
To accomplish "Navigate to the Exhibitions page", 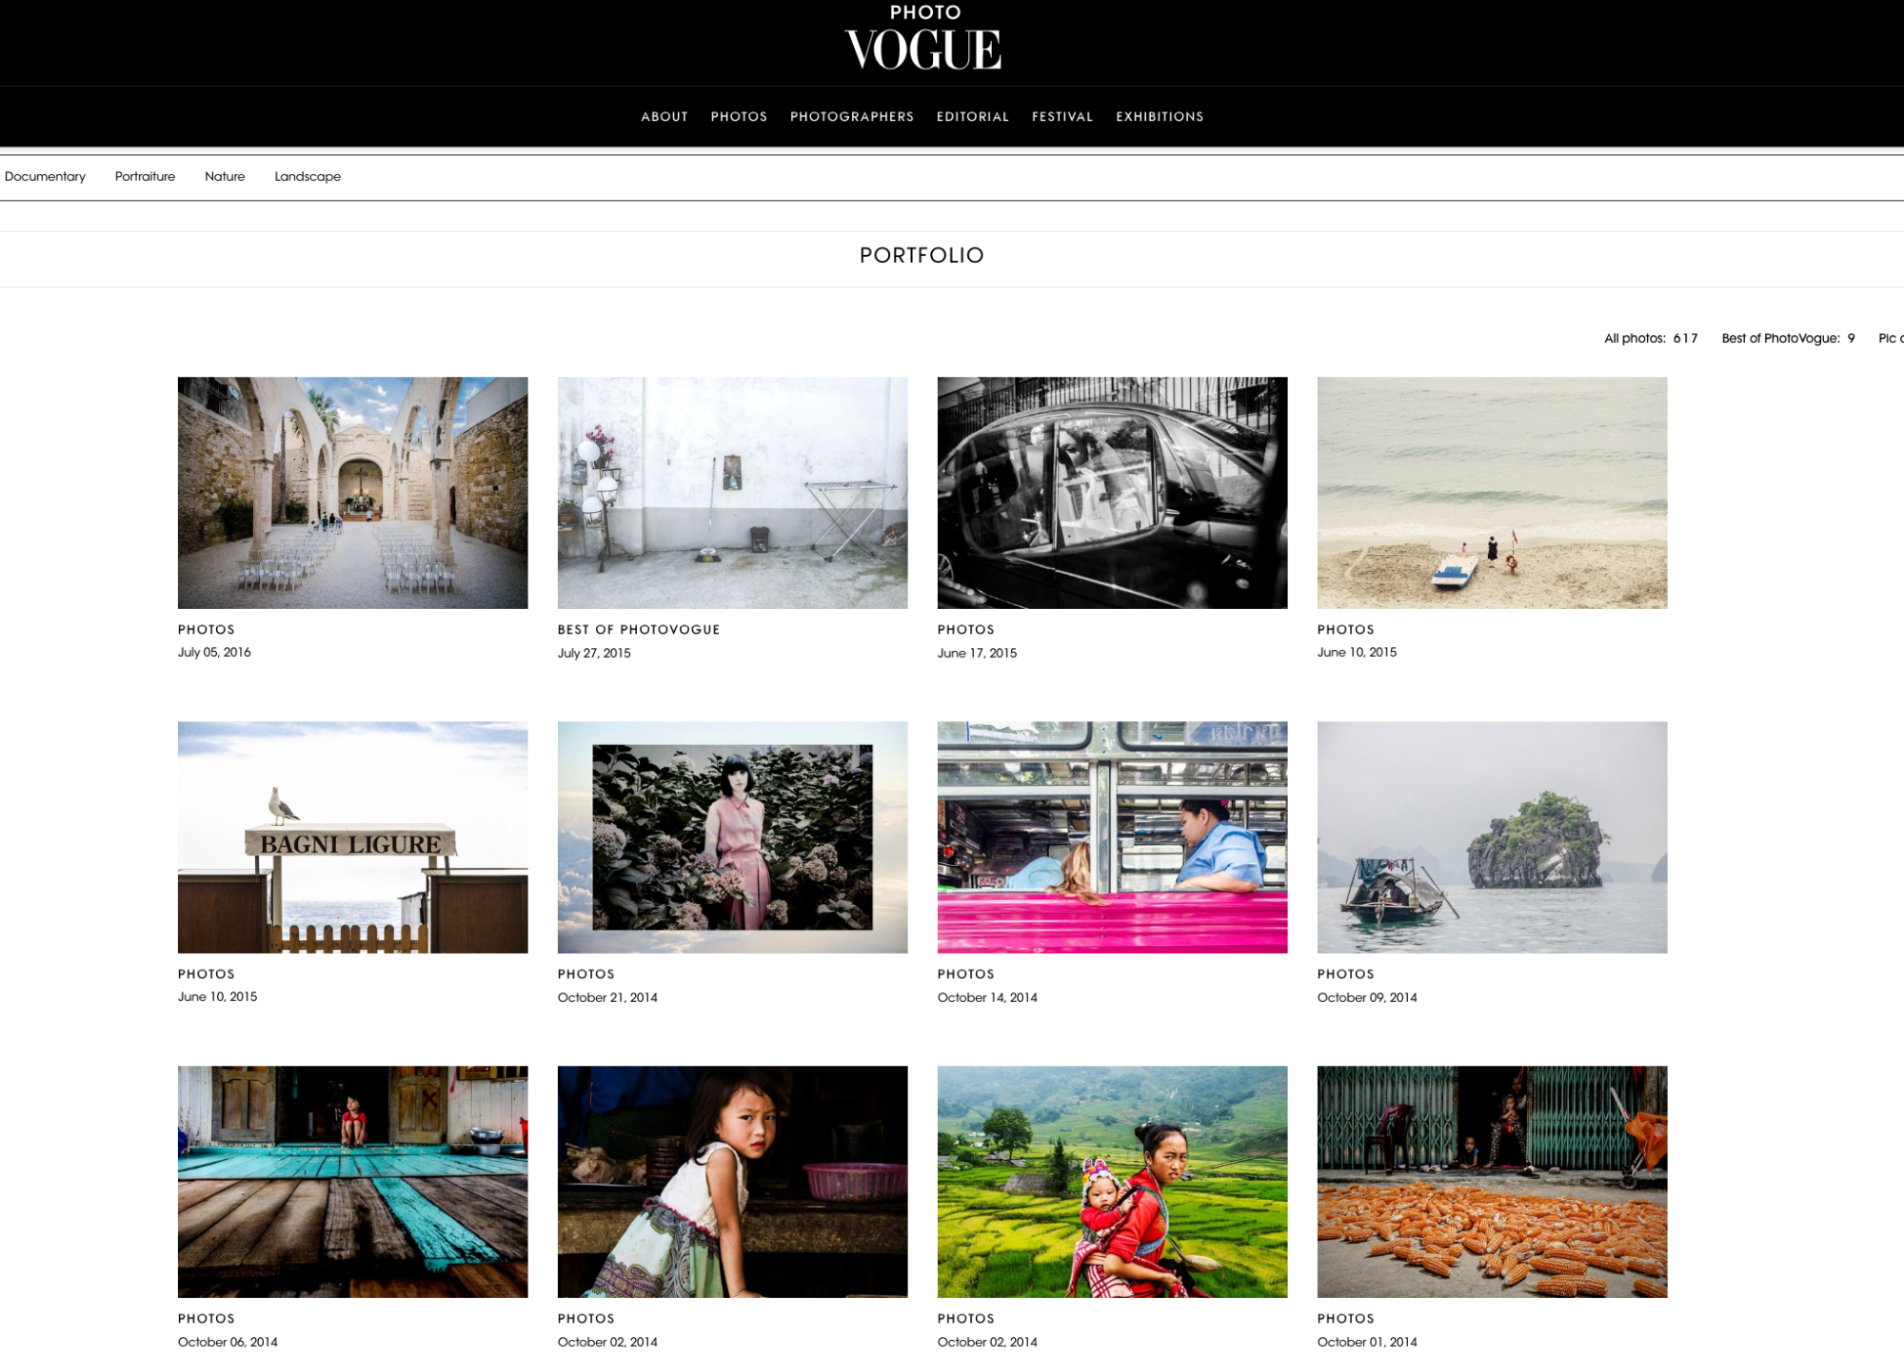I will point(1159,117).
